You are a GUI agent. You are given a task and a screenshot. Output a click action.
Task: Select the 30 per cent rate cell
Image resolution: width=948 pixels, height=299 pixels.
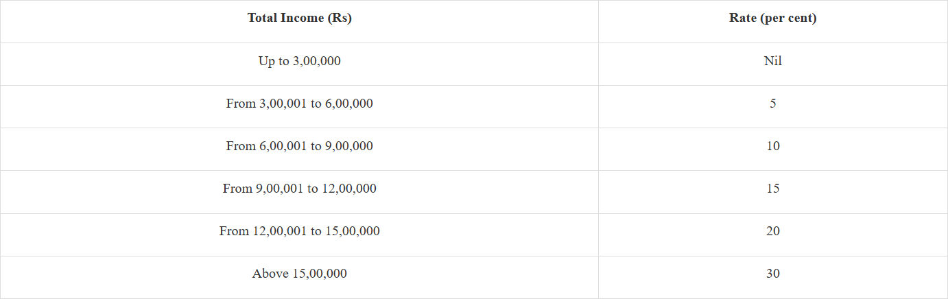[773, 276]
